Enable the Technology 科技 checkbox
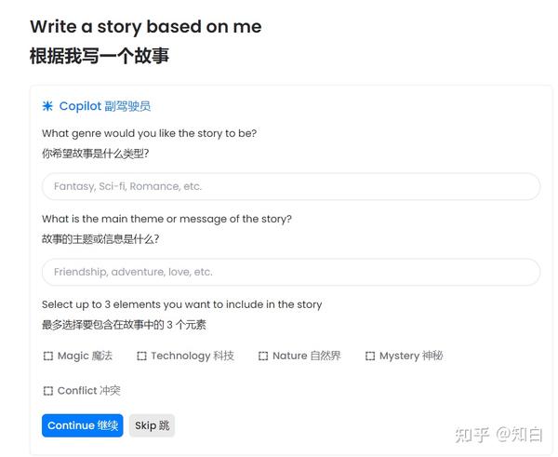 click(141, 356)
